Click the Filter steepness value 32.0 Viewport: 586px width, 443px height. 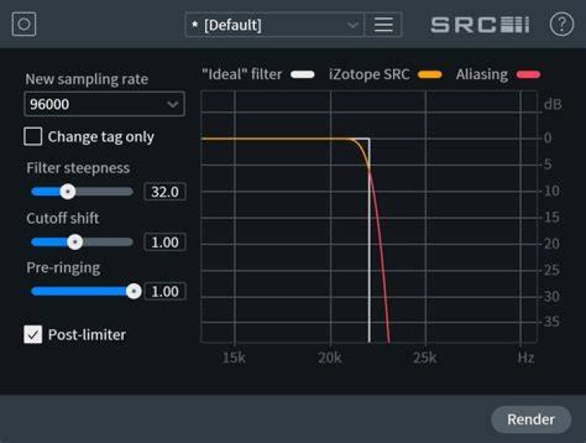tap(164, 192)
